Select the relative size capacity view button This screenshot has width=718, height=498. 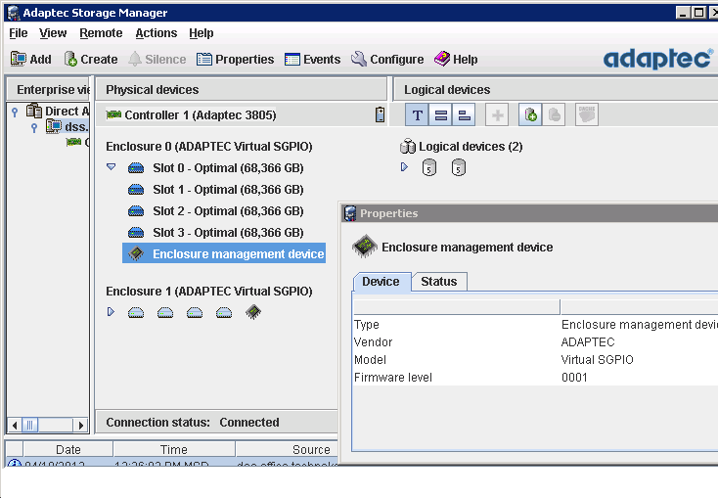click(x=464, y=114)
